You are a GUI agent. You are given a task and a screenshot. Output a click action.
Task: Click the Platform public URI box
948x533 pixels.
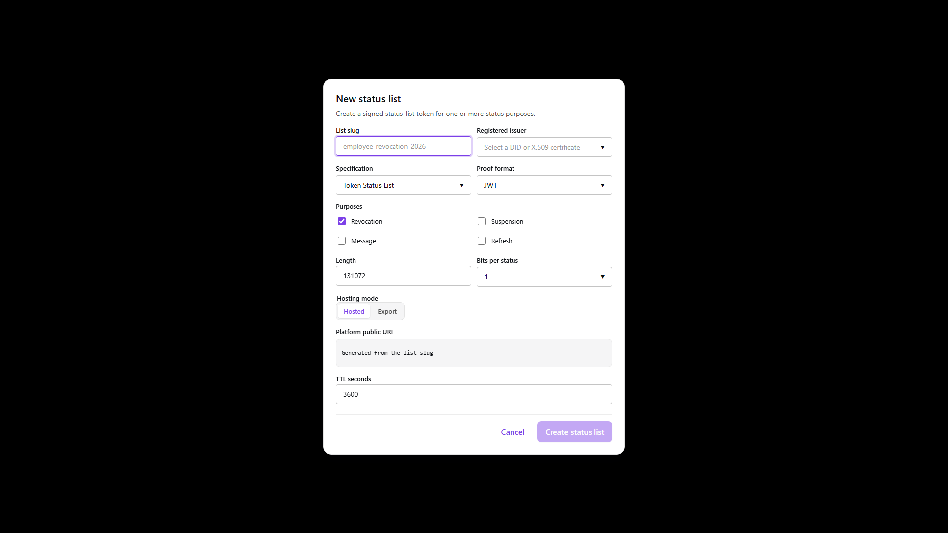coord(474,353)
